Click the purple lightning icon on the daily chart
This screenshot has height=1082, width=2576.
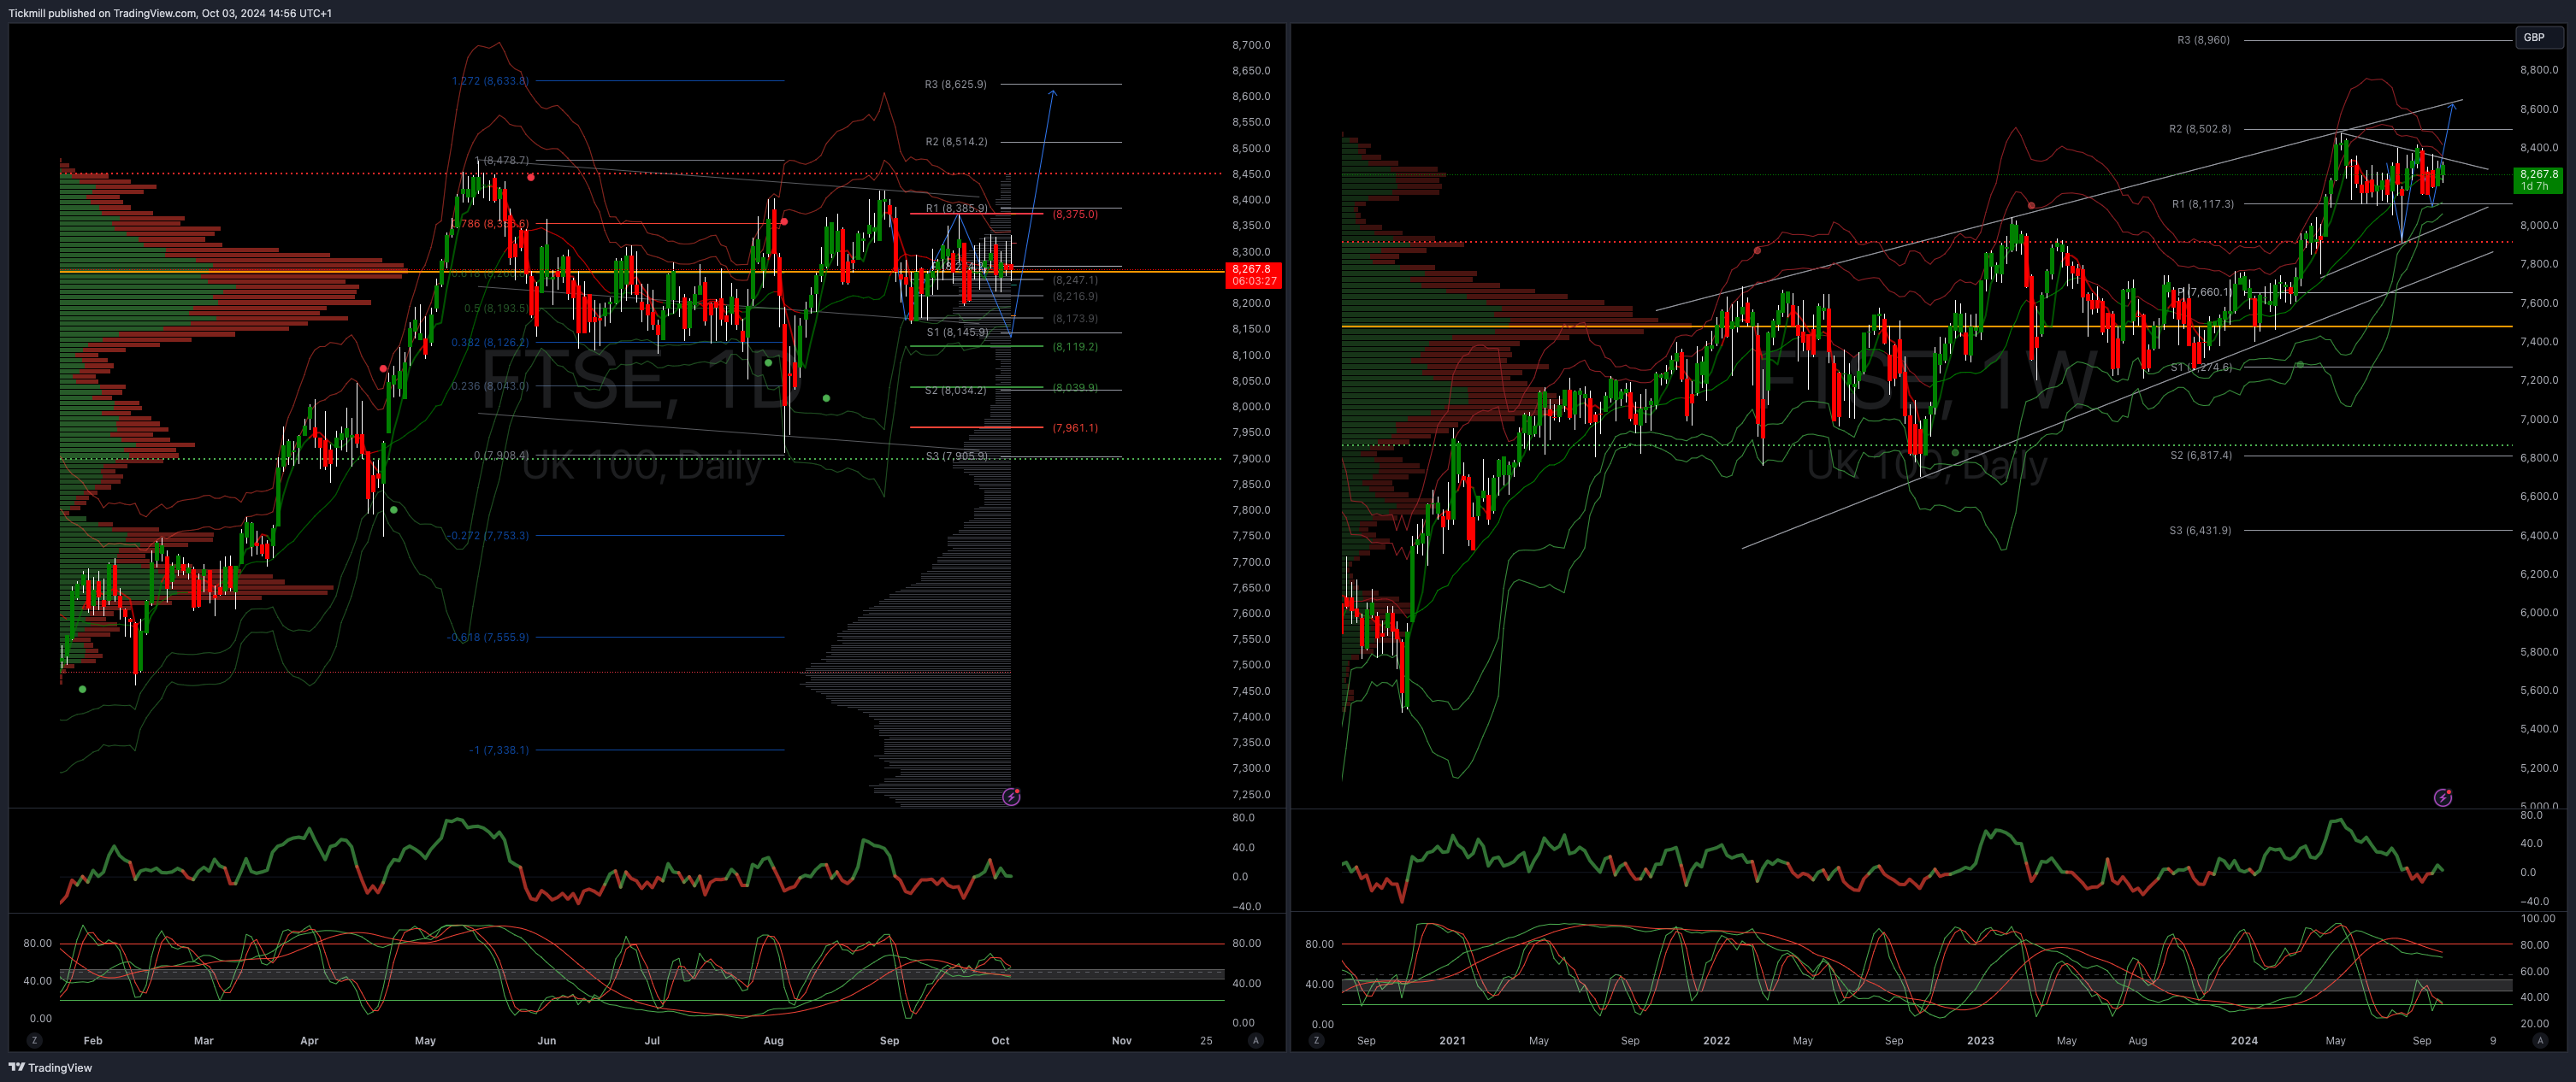[x=1011, y=797]
